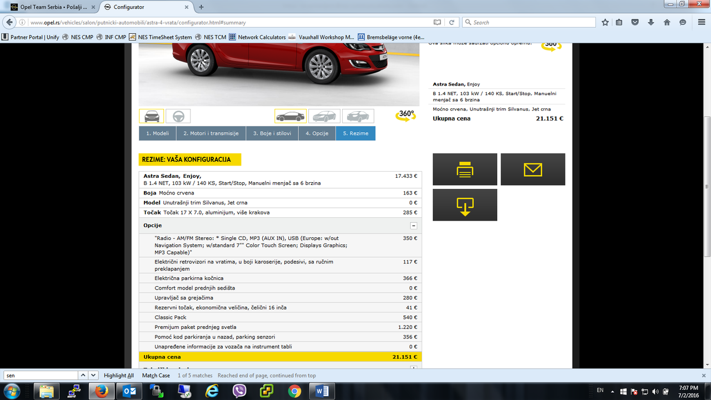
Task: Open Internet Explorer from taskbar
Action: coord(212,391)
